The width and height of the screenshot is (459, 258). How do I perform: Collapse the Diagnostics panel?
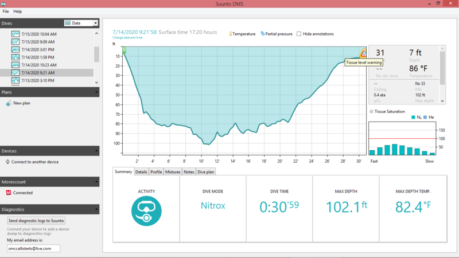click(x=96, y=210)
